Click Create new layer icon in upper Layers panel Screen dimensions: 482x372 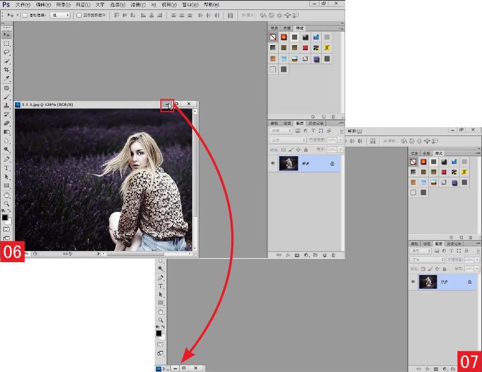(324, 255)
